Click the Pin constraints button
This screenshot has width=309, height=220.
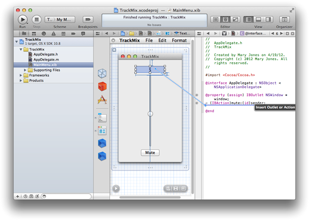[176, 189]
